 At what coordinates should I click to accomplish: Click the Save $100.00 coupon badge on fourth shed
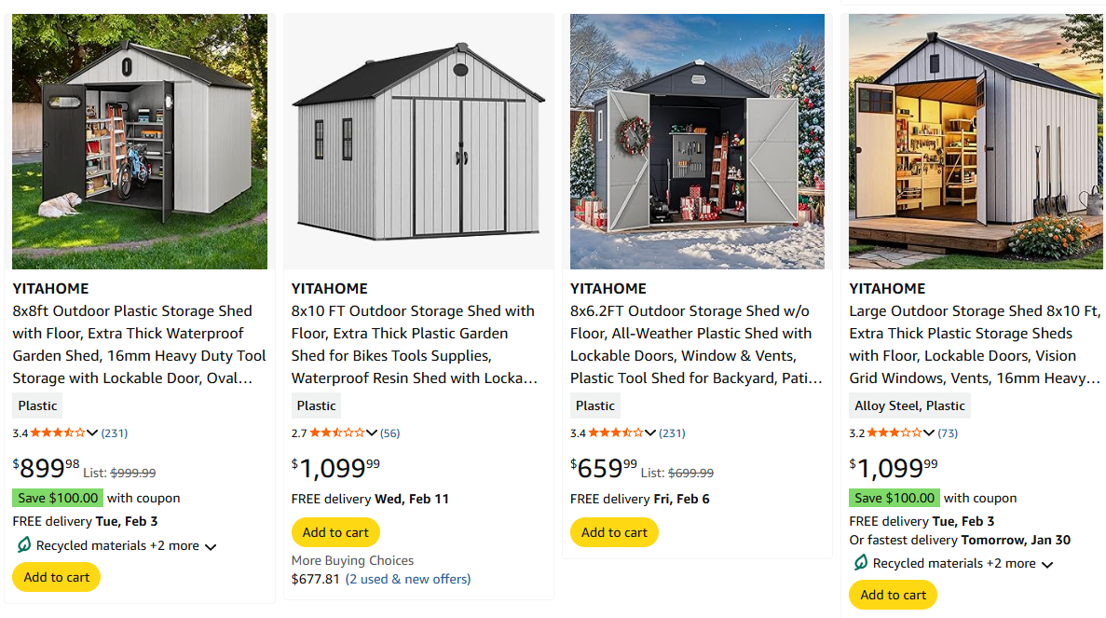click(x=894, y=498)
